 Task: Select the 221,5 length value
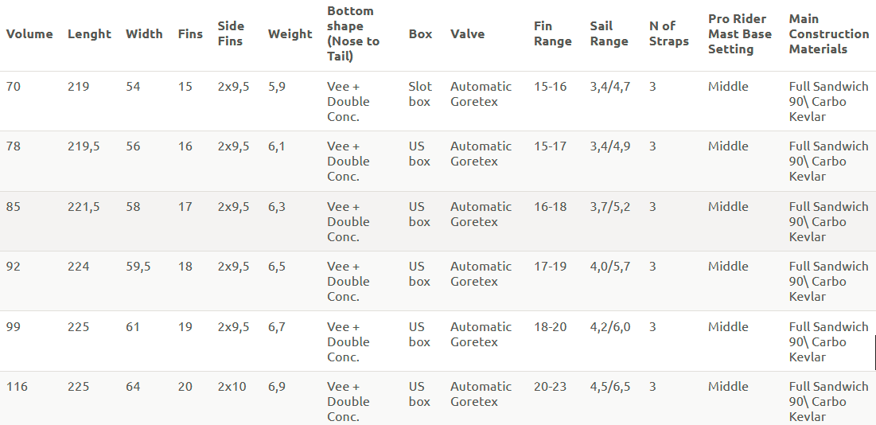pyautogui.click(x=84, y=207)
